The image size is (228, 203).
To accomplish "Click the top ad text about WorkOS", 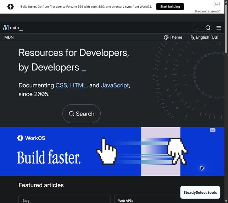I will tap(86, 7).
